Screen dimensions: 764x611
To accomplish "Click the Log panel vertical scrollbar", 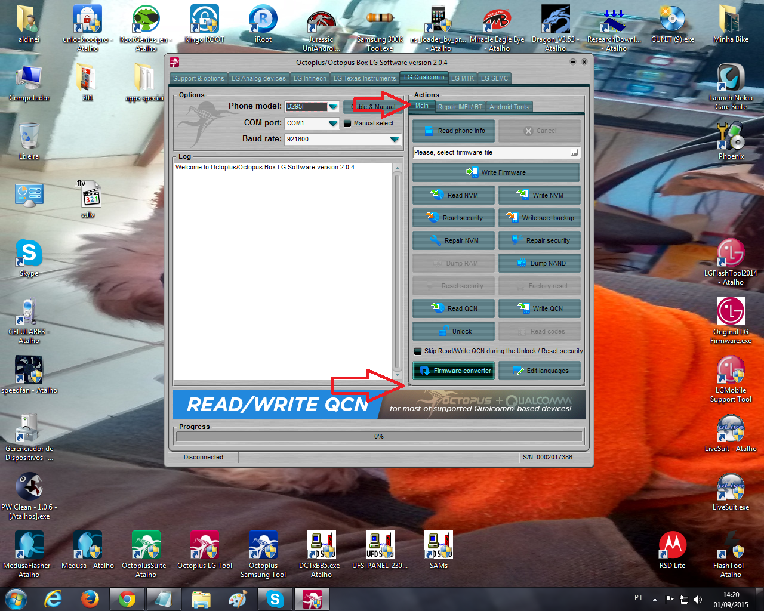I will coord(397,271).
